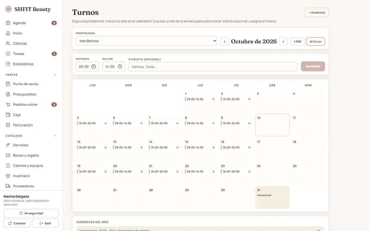Remove the 09:30-14:00 shift on day 1

(x=213, y=99)
